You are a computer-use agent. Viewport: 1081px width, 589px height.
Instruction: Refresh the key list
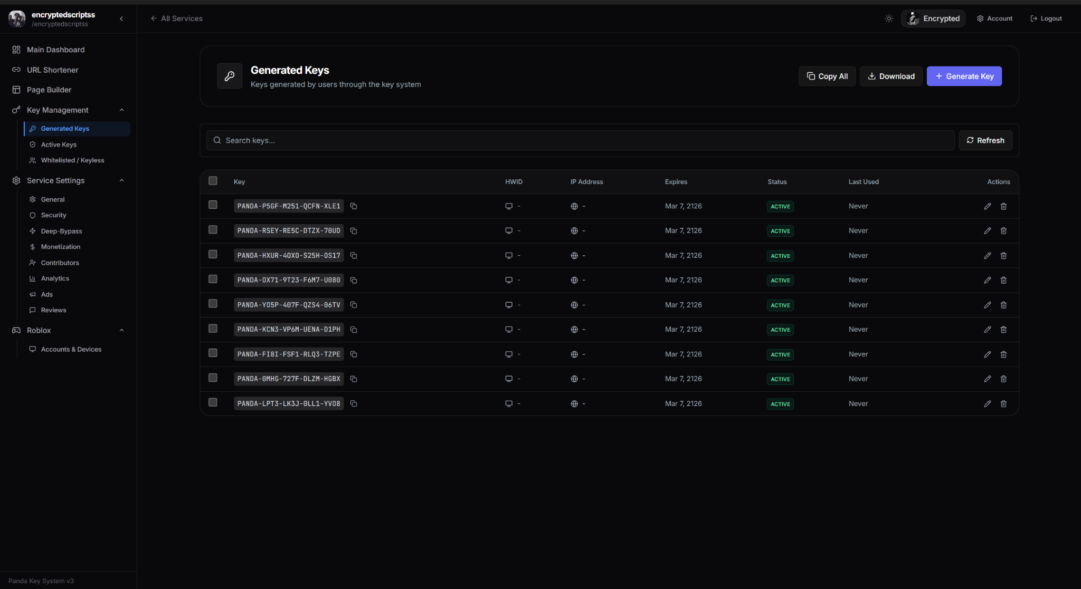click(x=985, y=140)
